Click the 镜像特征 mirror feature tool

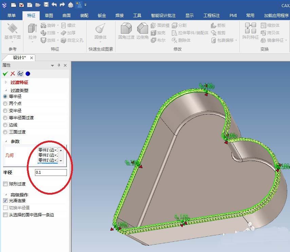click(x=272, y=40)
